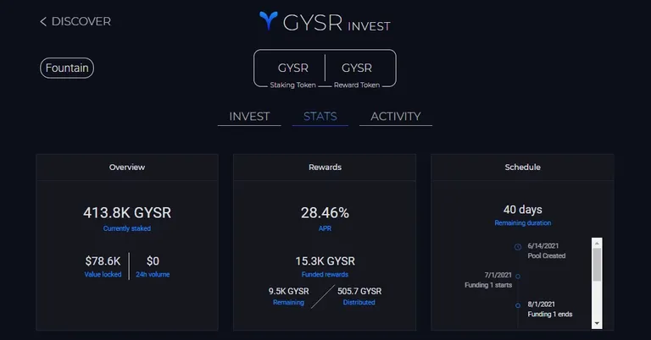Viewport: 651px width, 340px height.
Task: Click the Funded rewards label
Action: tap(325, 275)
